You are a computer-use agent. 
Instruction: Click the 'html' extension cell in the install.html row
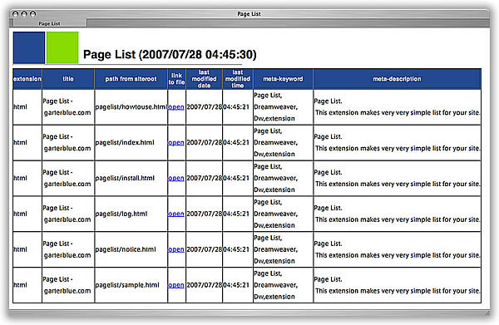(27, 179)
